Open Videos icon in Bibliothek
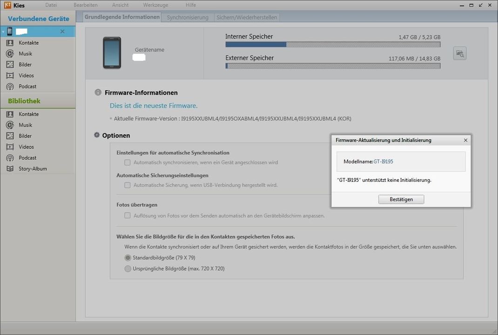Screen dimensions: 498x335 point(10,147)
